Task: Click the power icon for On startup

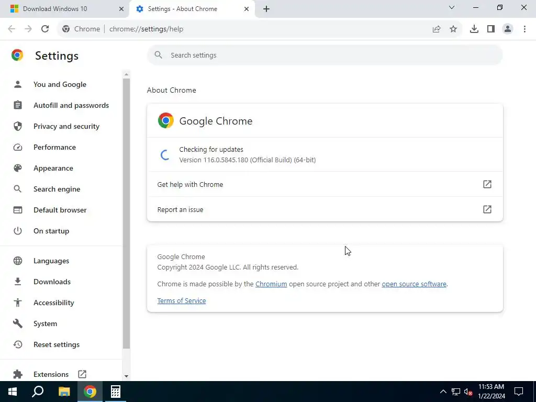Action: pos(18,231)
